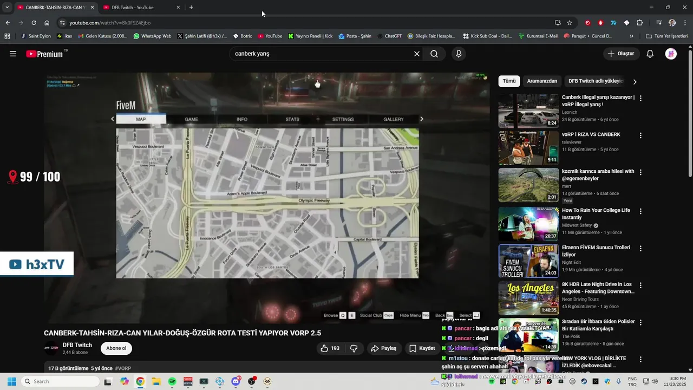Open Chrome extensions puzzle icon

640,23
